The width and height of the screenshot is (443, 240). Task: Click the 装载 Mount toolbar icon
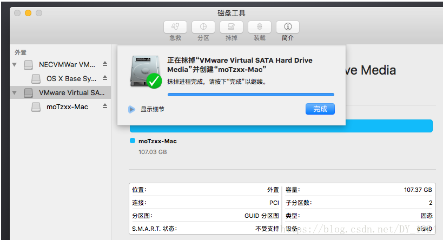[259, 27]
